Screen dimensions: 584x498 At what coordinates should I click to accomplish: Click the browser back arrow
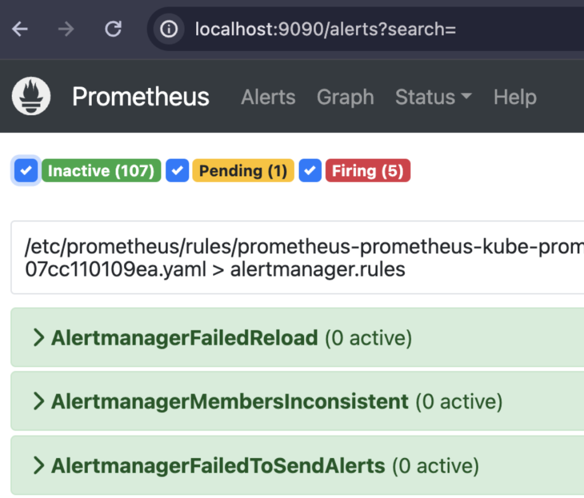(x=20, y=29)
